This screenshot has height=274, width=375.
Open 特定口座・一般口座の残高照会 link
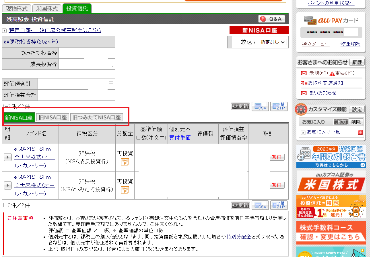[x=55, y=30]
